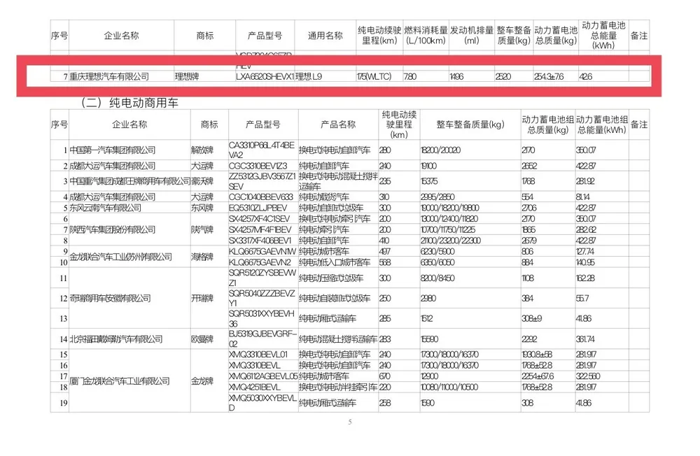
Task: Select model code LXA6520SHEVX1
Action: click(265, 77)
